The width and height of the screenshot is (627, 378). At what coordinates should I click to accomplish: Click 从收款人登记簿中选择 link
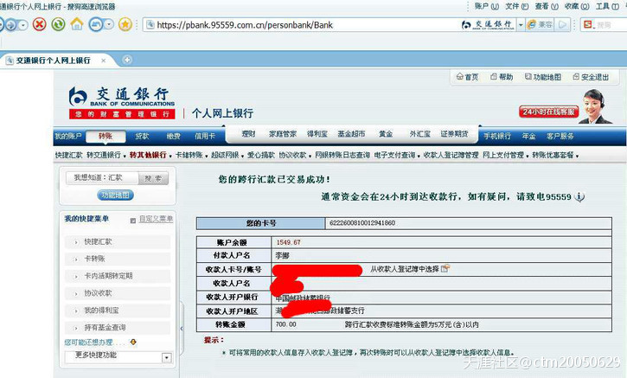[x=404, y=269]
